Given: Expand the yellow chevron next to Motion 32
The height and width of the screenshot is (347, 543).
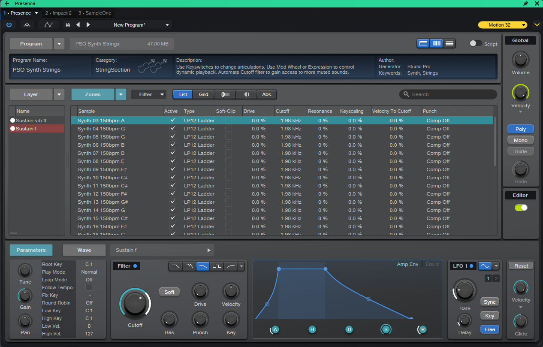Looking at the screenshot, I should pos(537,25).
